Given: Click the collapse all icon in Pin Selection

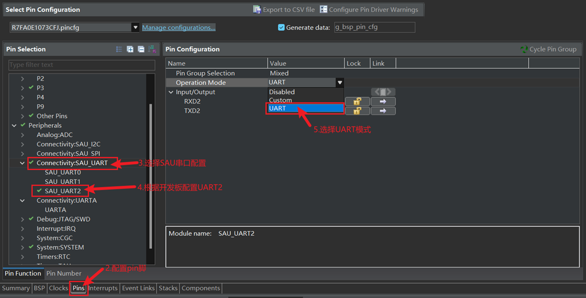Looking at the screenshot, I should click(x=141, y=49).
